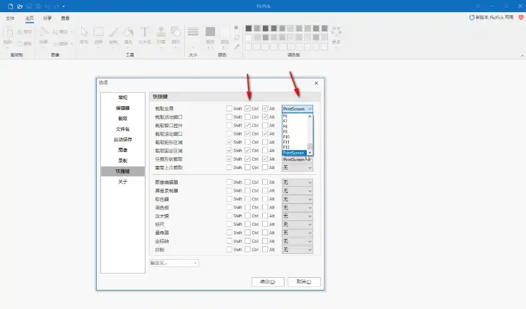The image size is (526, 309).
Task: Select 截取 in options sidebar
Action: 123,118
